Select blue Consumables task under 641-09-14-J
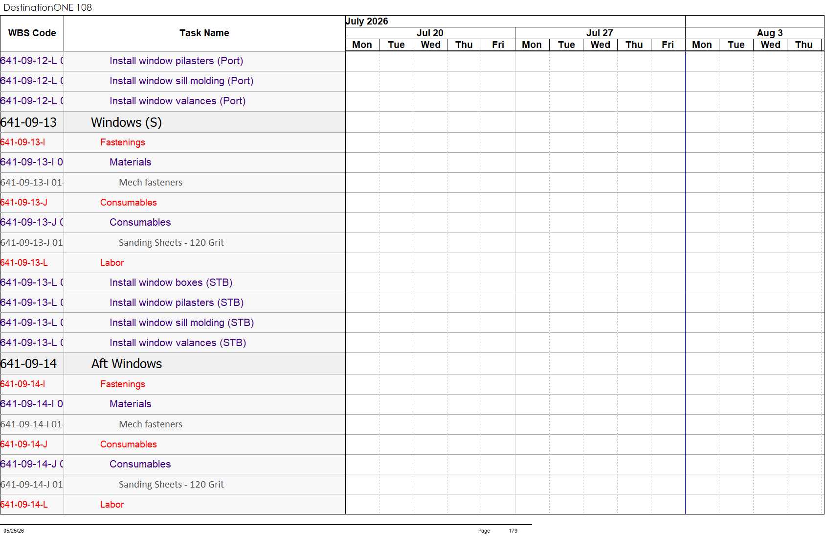The image size is (825, 537). [140, 464]
